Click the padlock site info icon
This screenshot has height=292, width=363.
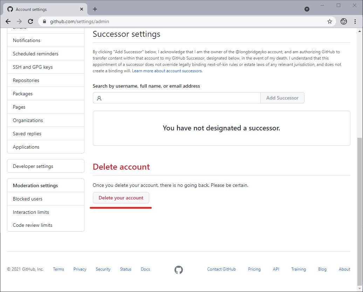pyautogui.click(x=44, y=21)
